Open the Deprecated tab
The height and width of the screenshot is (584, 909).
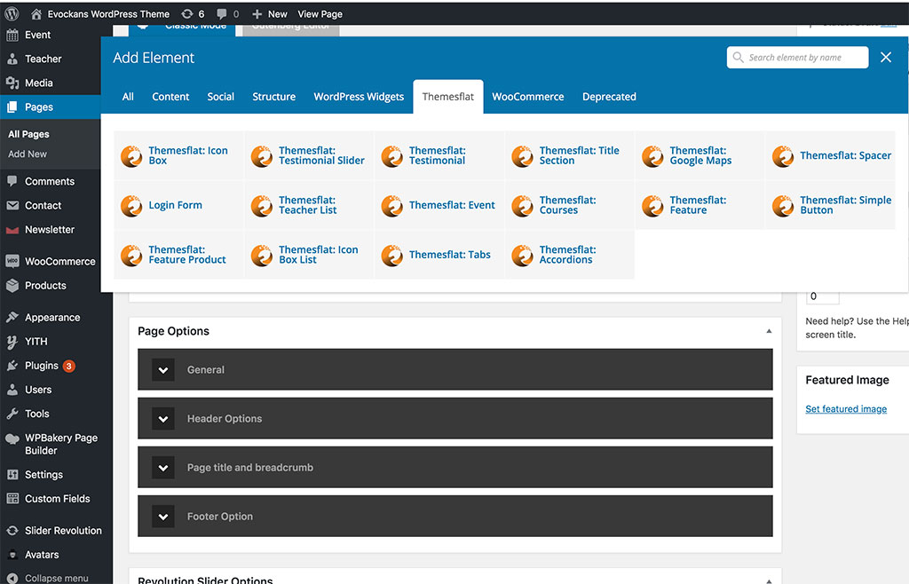tap(609, 97)
